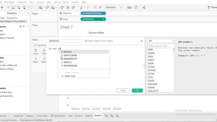
Task: Click the Clear sheet toolbar icon
Action: (53, 7)
